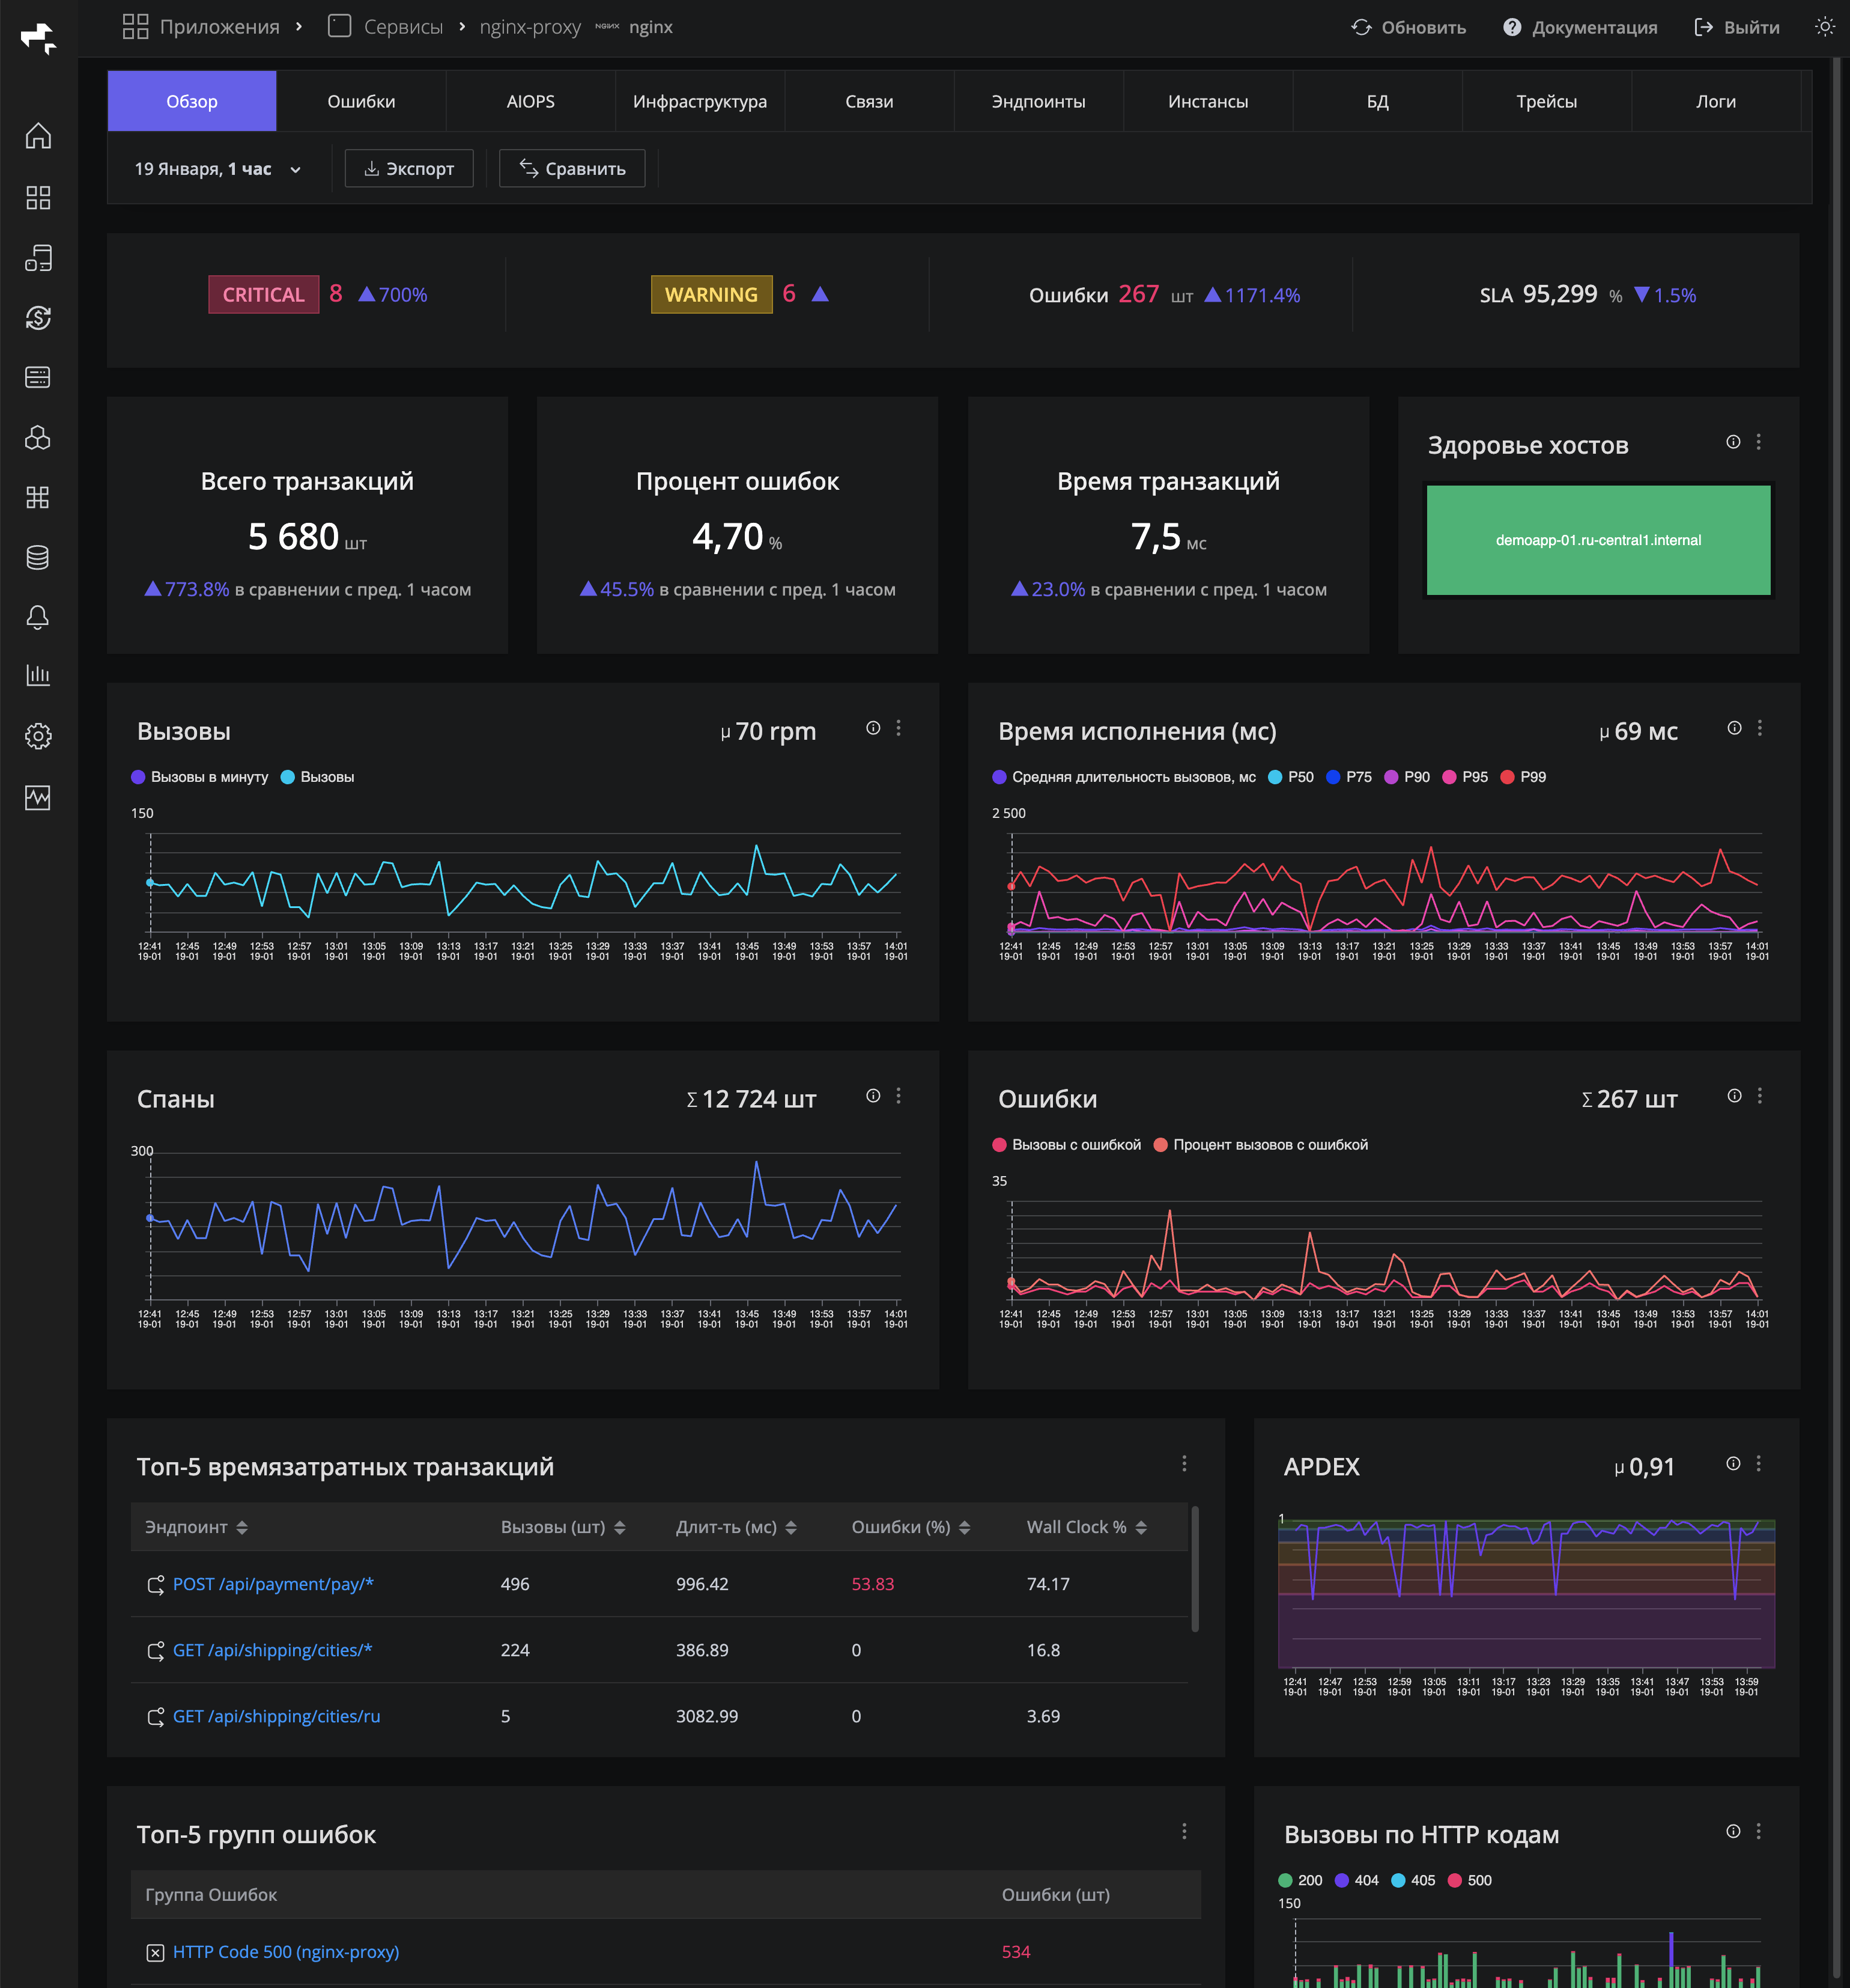Open the POST /api/payment/pay/* endpoint link
The height and width of the screenshot is (1988, 1850).
click(x=273, y=1584)
